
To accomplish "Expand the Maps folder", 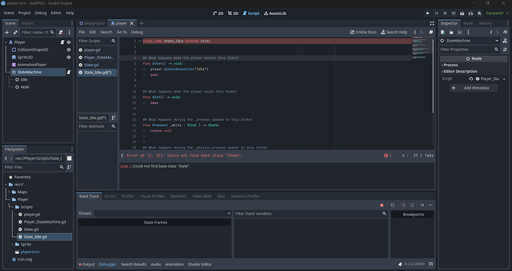I will tap(10, 192).
